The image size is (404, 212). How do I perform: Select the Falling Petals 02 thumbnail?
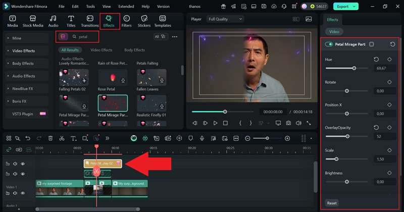tap(74, 78)
